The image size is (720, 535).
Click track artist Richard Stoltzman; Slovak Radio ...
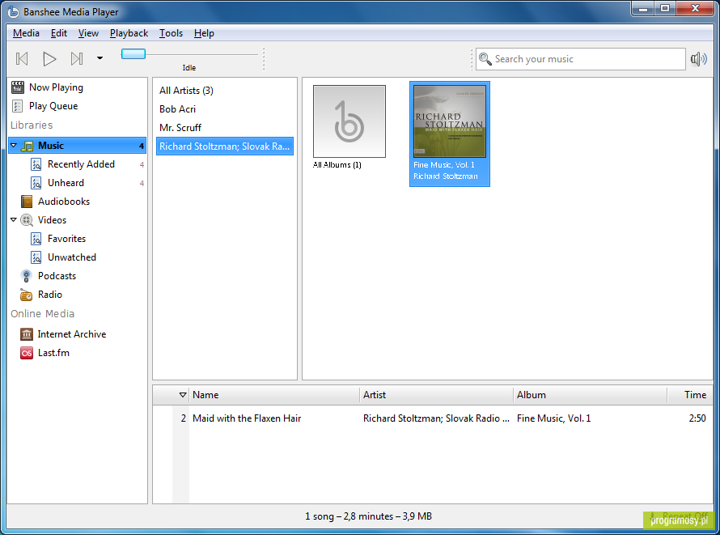pos(436,418)
